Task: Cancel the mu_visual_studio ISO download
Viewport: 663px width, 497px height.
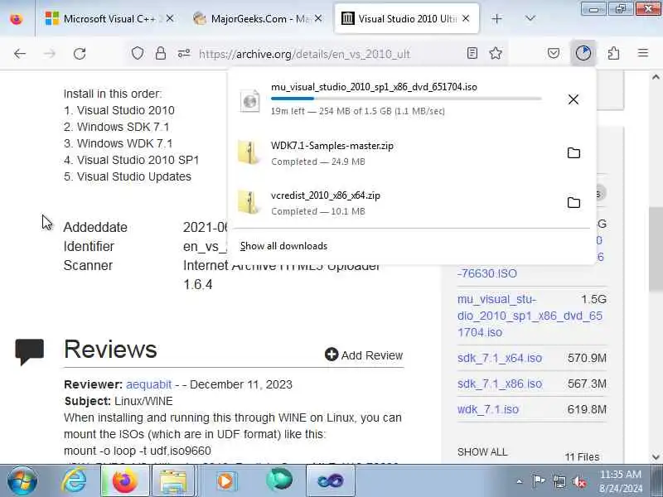Action: point(573,99)
